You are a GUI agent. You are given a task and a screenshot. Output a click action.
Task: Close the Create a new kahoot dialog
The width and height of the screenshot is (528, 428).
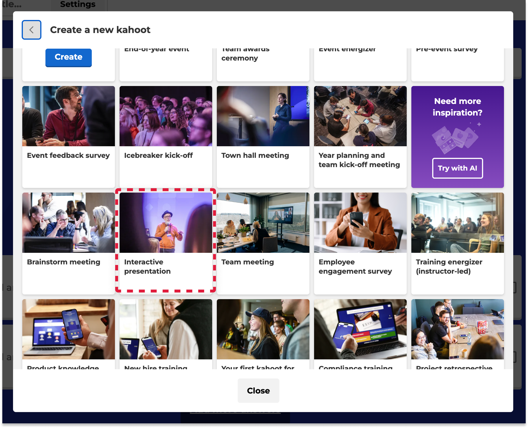pos(258,391)
